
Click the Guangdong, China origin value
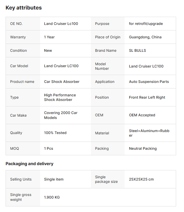click(x=145, y=37)
